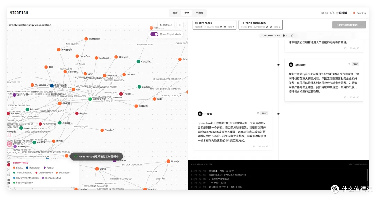Click the globe event count 7
376x197 pixels.
click(x=285, y=36)
